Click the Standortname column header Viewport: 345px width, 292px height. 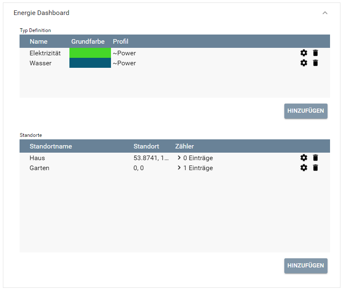point(51,146)
